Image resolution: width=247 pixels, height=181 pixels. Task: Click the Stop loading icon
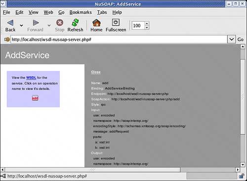tap(60, 23)
